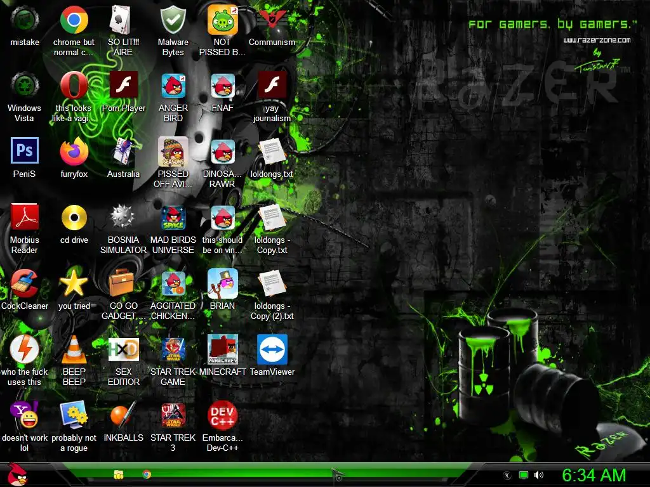Open the speaker volume tray icon

[538, 476]
